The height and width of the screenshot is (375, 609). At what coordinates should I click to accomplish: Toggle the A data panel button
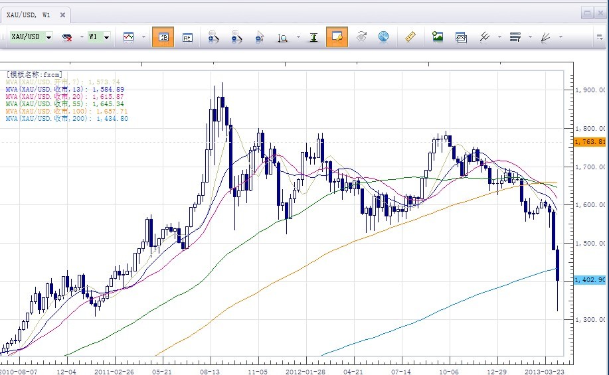[x=187, y=37]
